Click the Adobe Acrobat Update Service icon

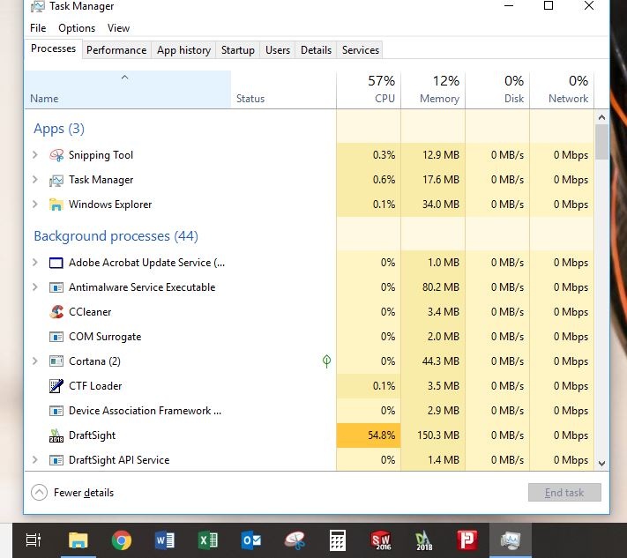[x=56, y=263]
